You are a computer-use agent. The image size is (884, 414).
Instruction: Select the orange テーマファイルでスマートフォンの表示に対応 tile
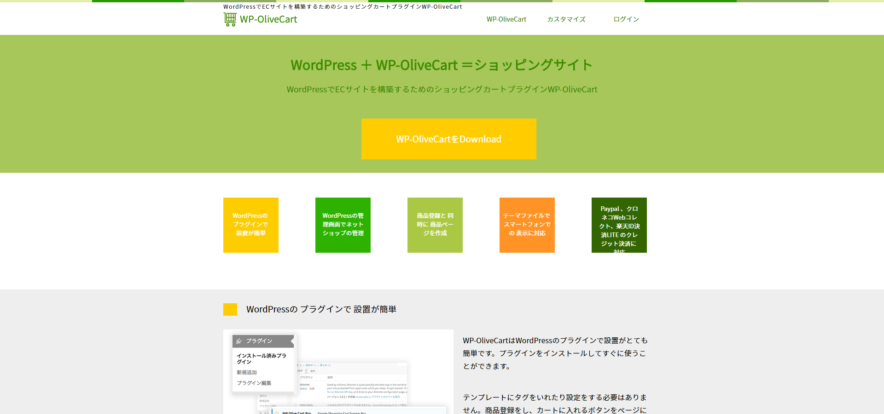pyautogui.click(x=527, y=225)
